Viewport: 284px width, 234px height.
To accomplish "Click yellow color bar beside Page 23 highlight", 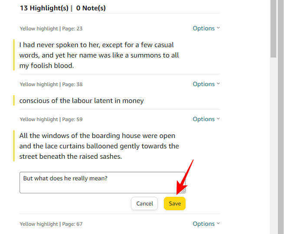I will [14, 55].
